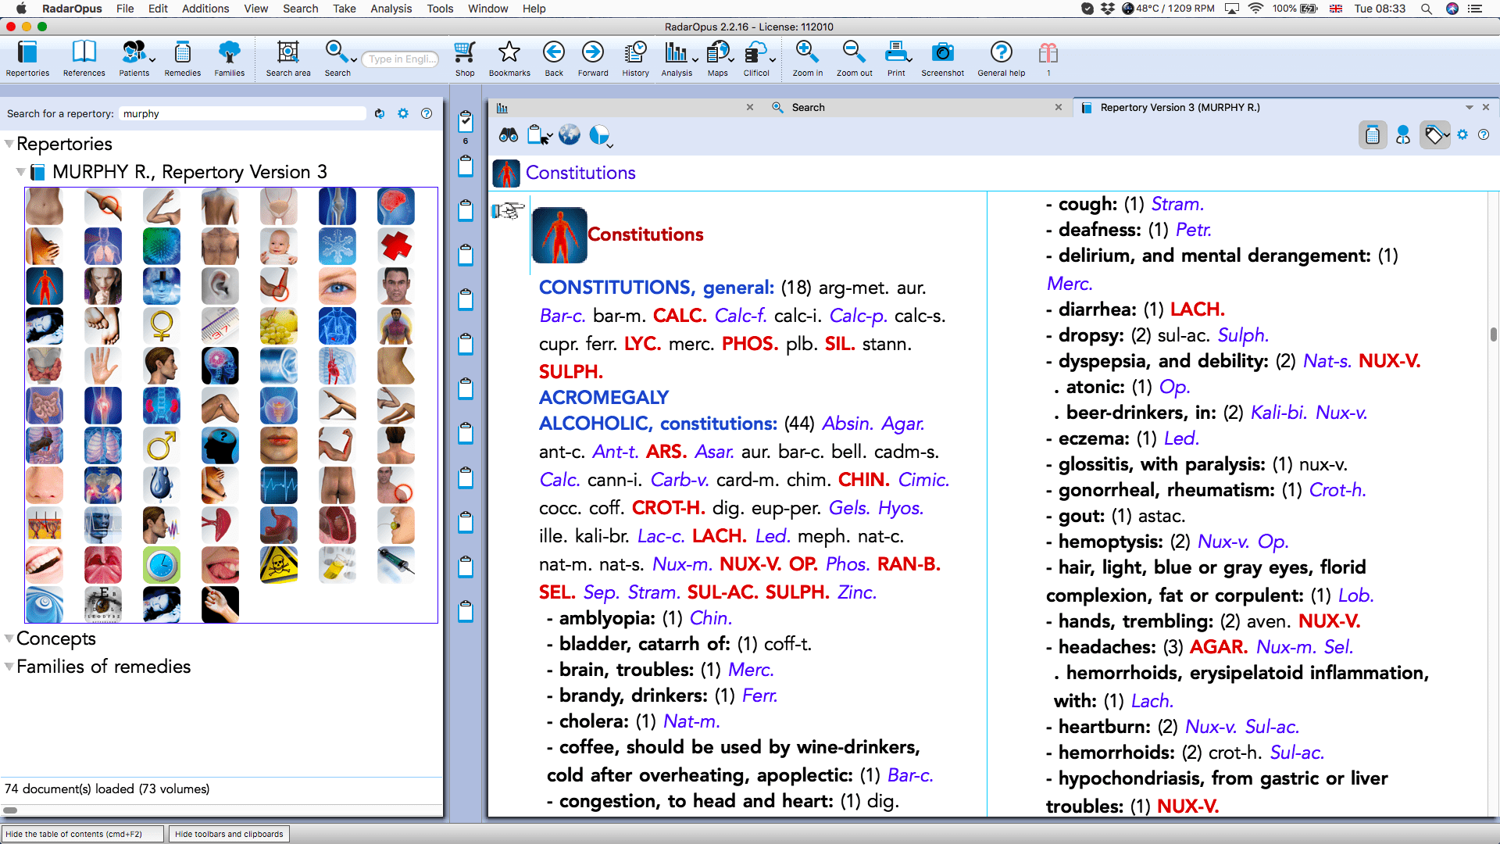1500x844 pixels.
Task: Expand the Concepts section
Action: coord(9,638)
